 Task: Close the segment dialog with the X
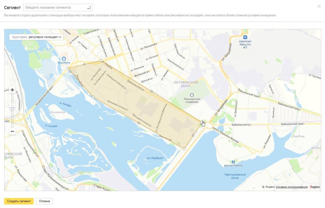tap(319, 6)
